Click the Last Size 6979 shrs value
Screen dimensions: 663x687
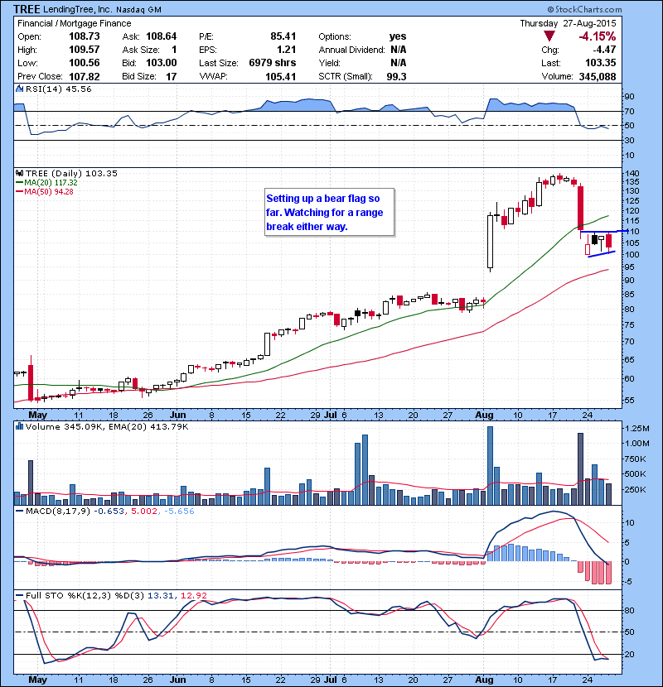pos(273,63)
